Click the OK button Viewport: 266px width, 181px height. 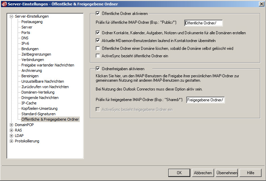pos(179,173)
